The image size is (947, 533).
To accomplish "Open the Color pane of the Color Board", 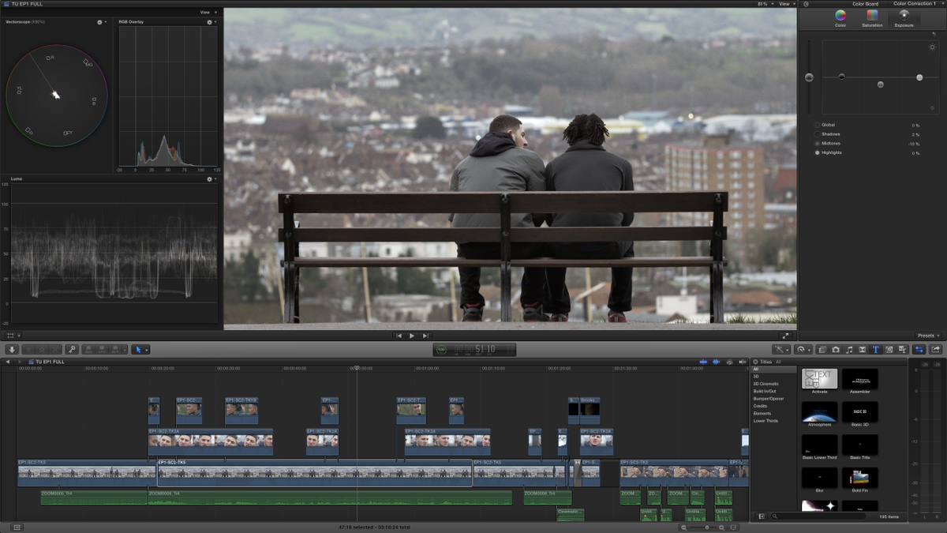I will coord(840,18).
